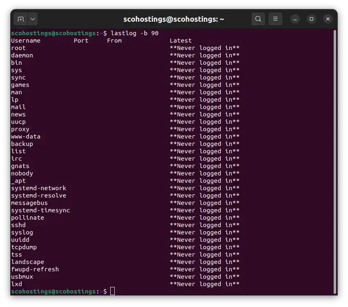Minimize the terminal window
Screen dimensions: 348x307
coord(295,19)
